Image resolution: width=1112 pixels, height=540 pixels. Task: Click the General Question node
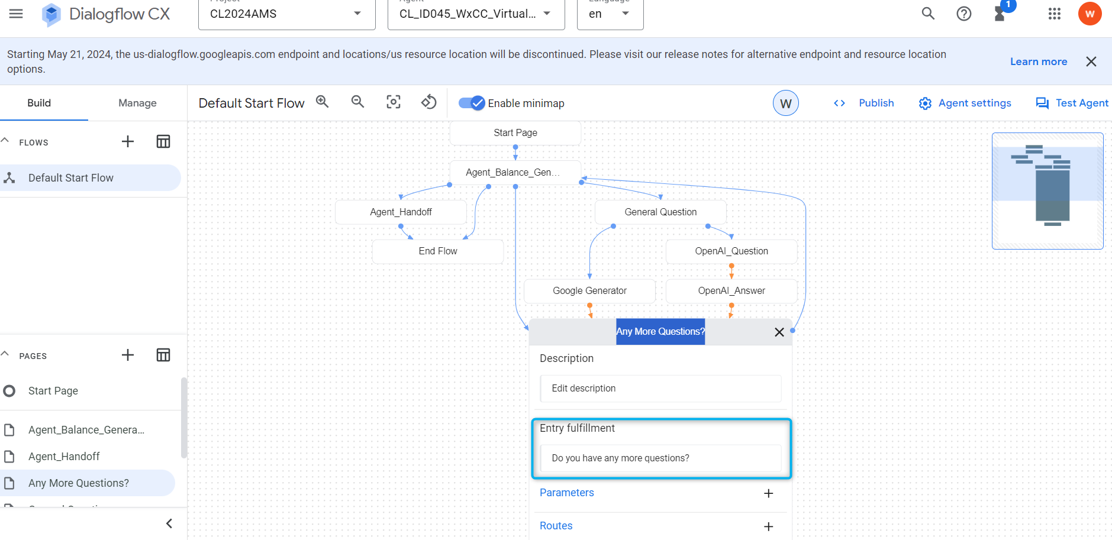pyautogui.click(x=660, y=212)
